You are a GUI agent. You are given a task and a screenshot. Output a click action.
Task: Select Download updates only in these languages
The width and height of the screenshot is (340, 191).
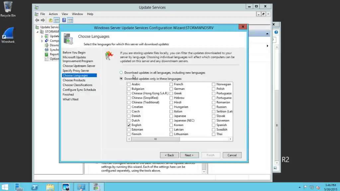point(121,79)
